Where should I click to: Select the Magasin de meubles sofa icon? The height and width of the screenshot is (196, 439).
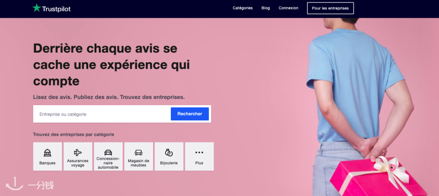coord(139,152)
